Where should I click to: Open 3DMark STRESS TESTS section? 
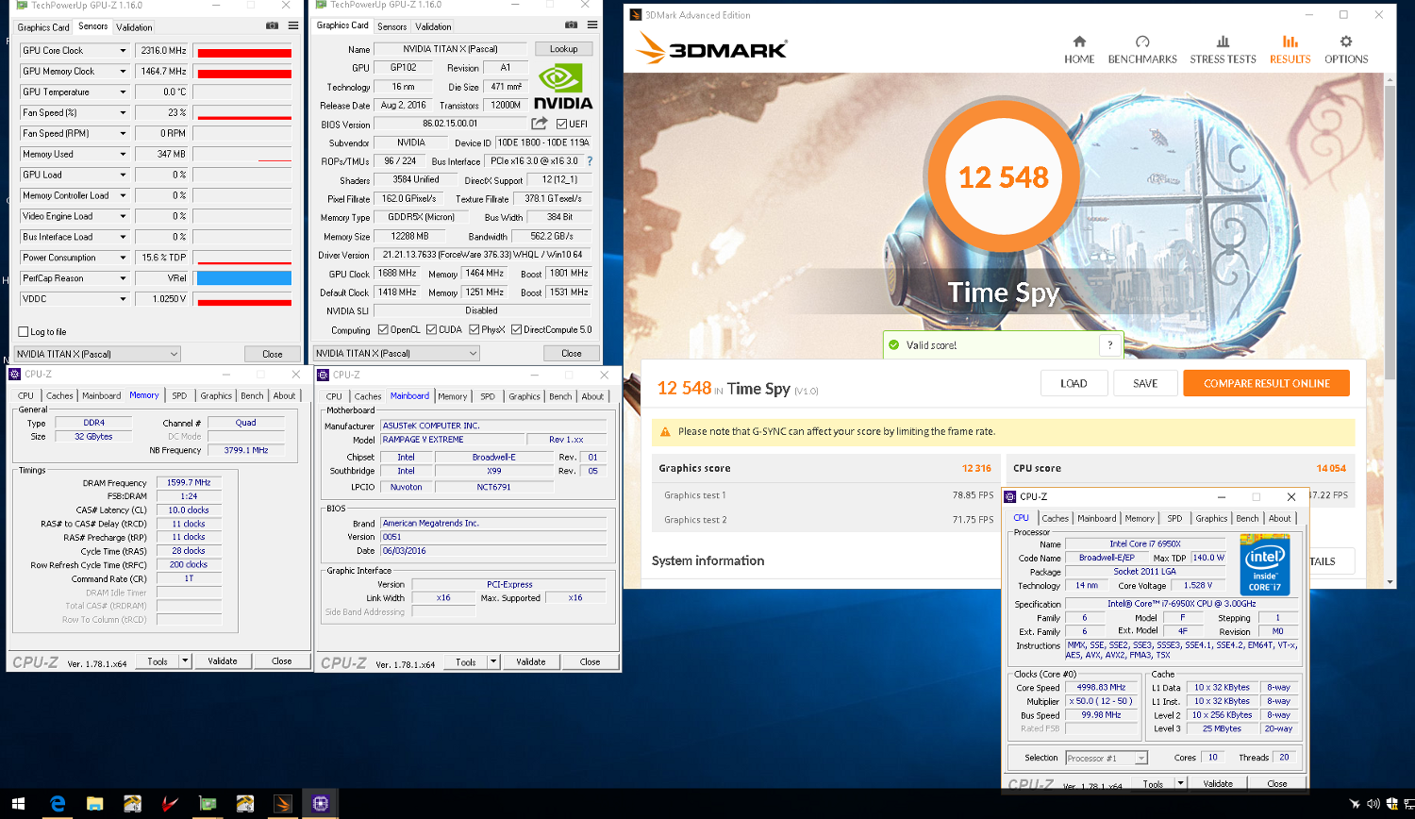pos(1223,49)
